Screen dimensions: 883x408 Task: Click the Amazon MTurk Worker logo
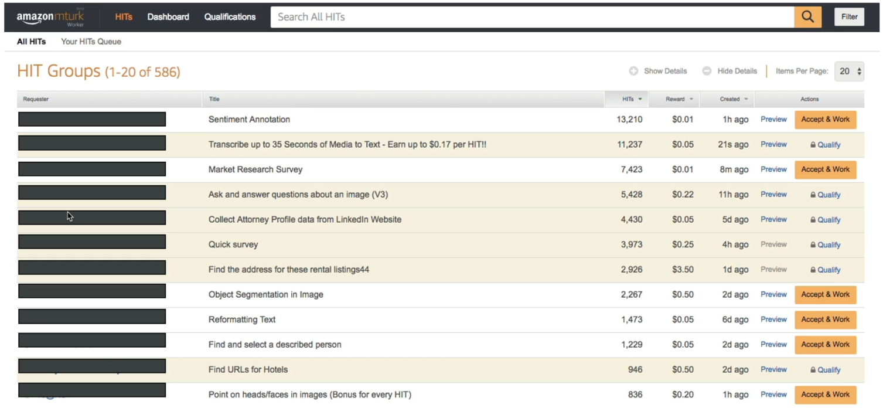[x=50, y=18]
